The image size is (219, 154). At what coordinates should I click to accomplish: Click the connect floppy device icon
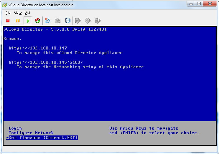pos(78,21)
